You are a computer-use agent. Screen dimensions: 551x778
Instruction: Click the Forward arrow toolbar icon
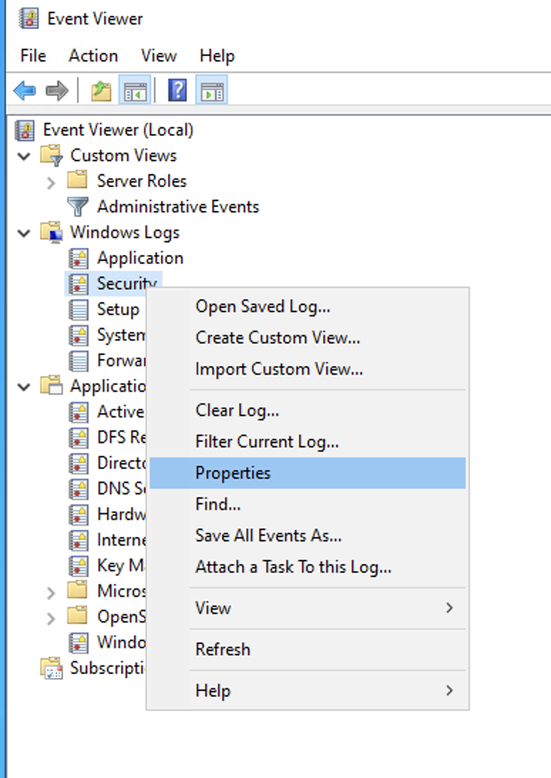(x=57, y=90)
